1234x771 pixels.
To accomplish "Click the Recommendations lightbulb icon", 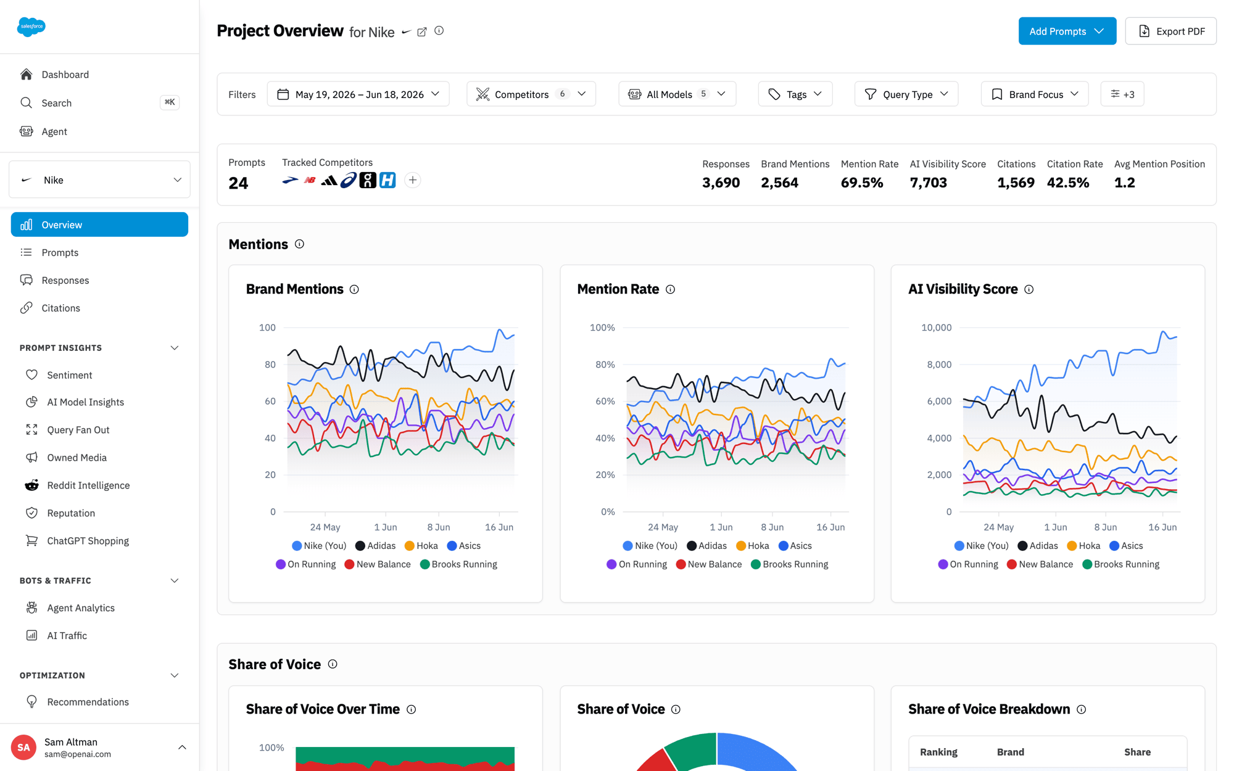I will (31, 702).
